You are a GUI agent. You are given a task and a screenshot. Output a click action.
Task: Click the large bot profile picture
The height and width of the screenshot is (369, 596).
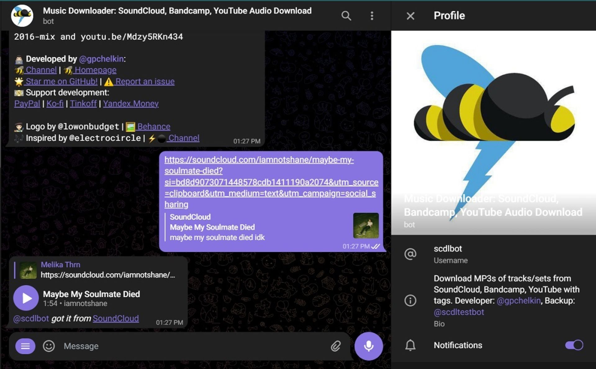[494, 133]
